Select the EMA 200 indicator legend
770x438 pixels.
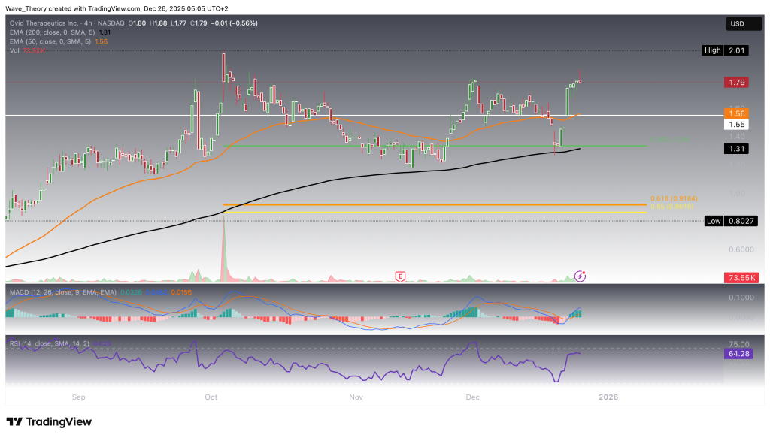(44, 32)
